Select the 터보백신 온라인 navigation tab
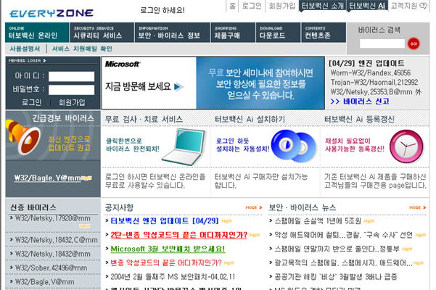 37,33
